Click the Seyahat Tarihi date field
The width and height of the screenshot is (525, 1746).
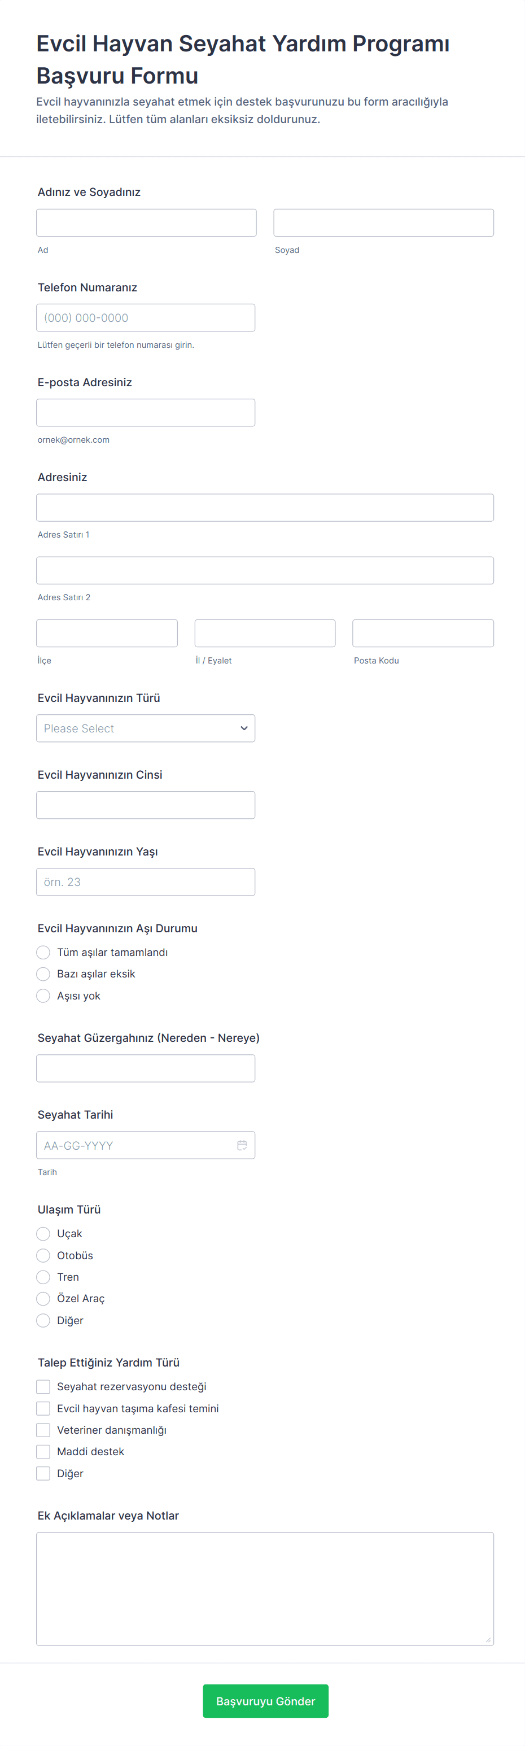[x=135, y=1145]
